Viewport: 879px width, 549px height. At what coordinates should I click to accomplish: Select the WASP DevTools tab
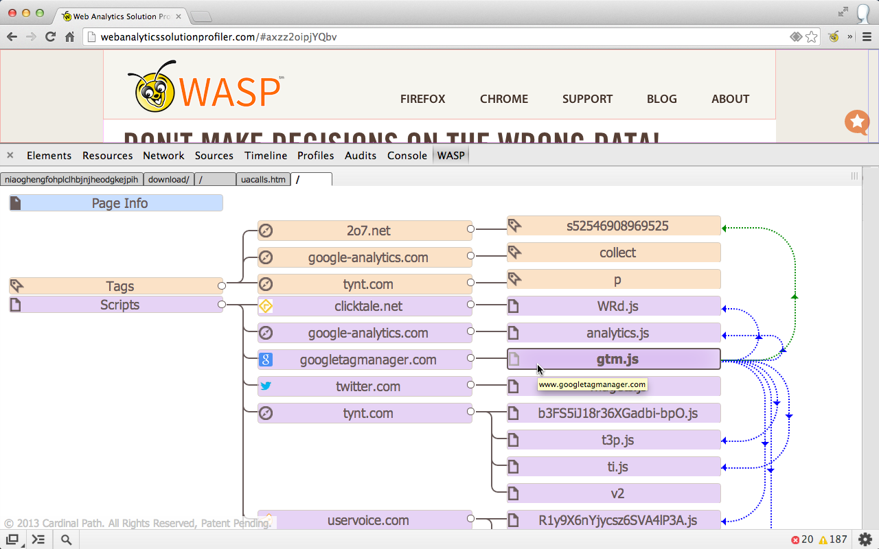pyautogui.click(x=451, y=155)
